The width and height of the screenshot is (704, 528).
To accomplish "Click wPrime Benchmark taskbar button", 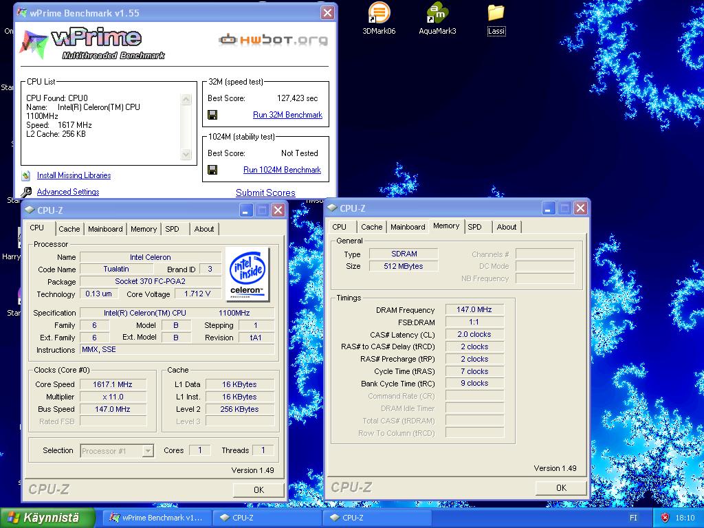I will pyautogui.click(x=156, y=518).
